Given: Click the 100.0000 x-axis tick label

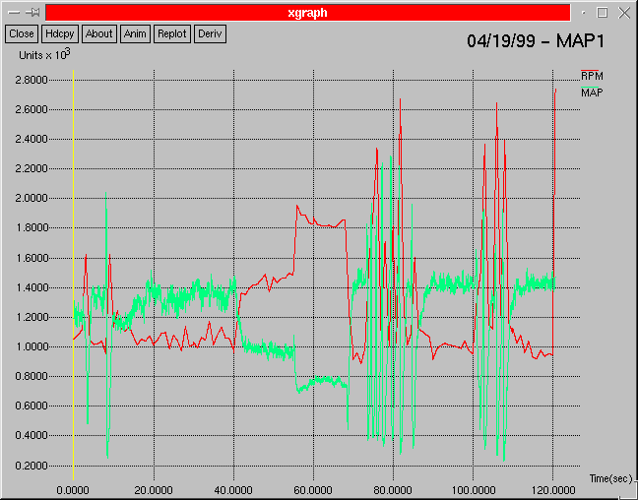Looking at the screenshot, I should (473, 490).
